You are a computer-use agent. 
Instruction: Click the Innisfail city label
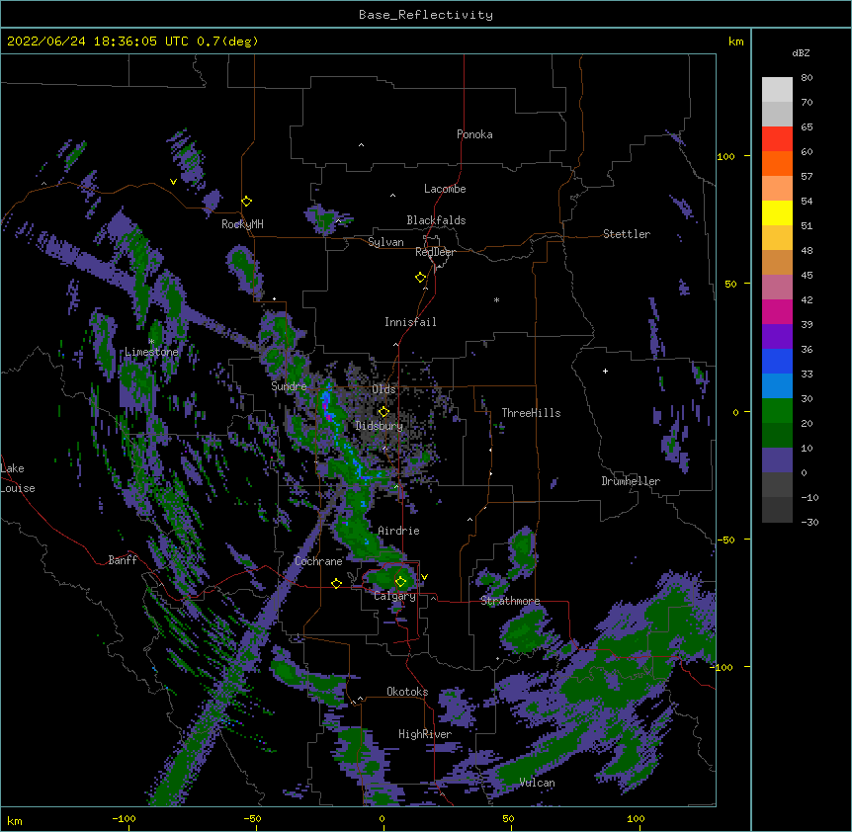pos(410,322)
